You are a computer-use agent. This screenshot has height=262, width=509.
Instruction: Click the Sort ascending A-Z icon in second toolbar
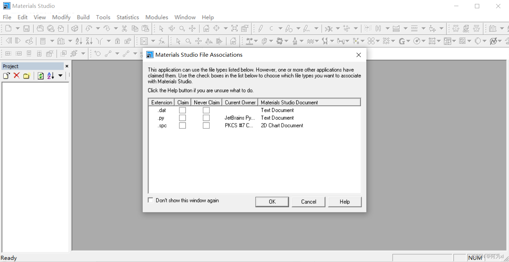coord(79,41)
